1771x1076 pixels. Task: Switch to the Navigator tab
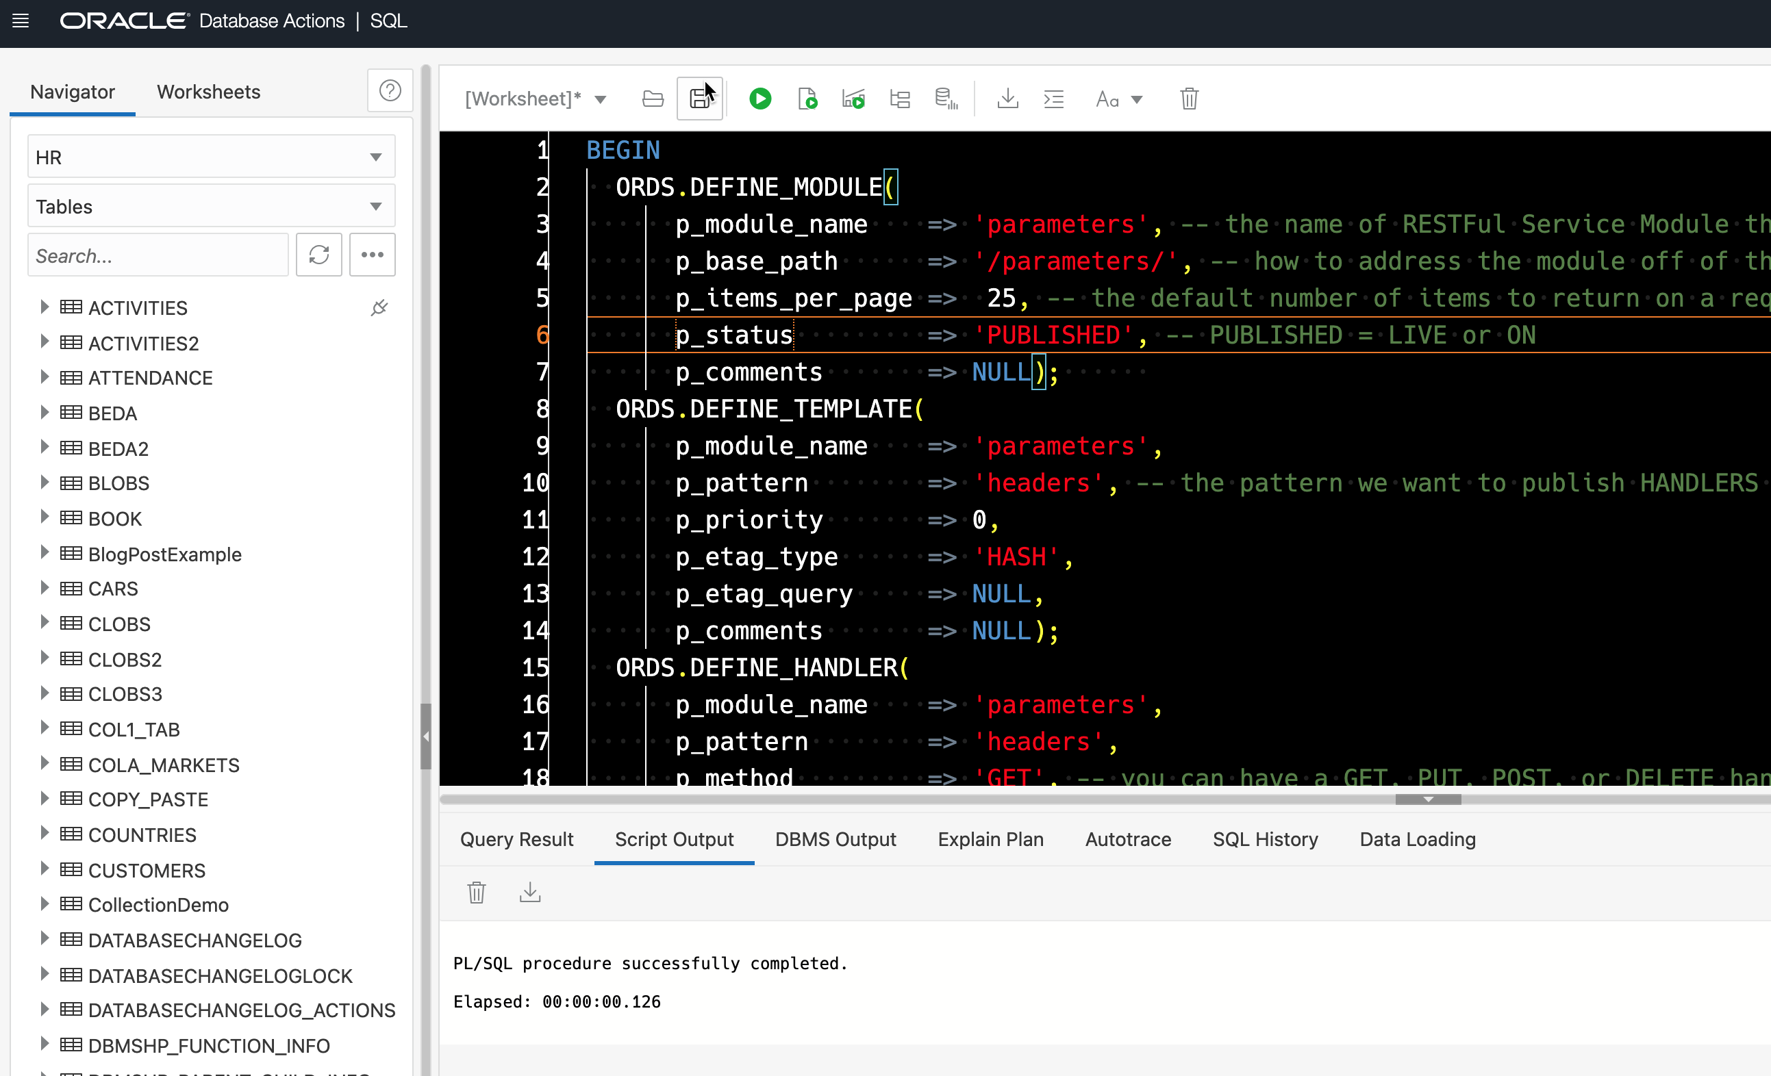pos(73,92)
